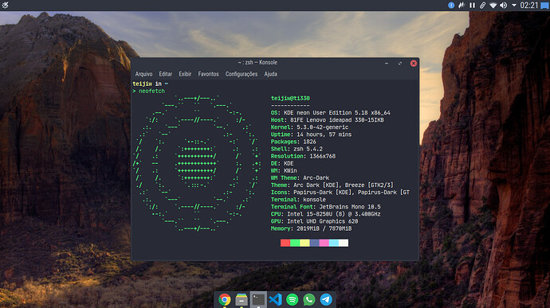Minimize the Konsole window
Image resolution: width=550 pixels, height=308 pixels.
[x=387, y=64]
